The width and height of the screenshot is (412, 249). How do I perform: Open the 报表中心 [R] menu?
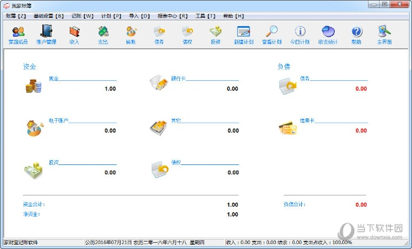172,16
